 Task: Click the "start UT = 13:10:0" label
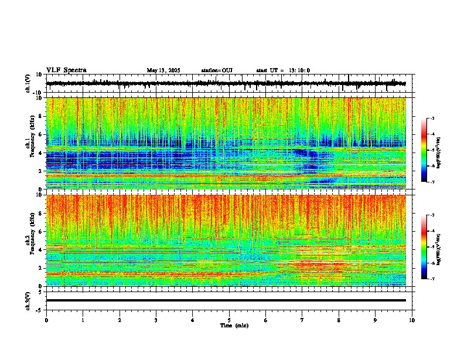point(283,70)
